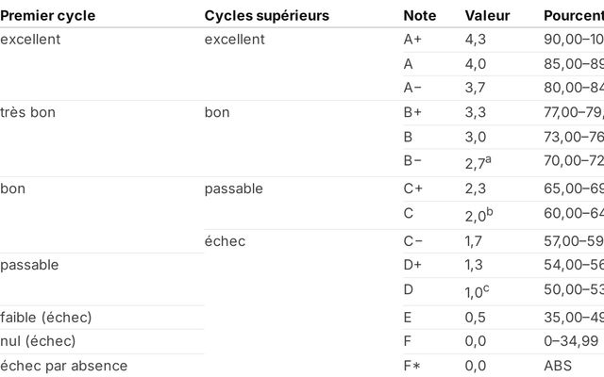Click the 0,5 value cell
Viewport: 604px width, 377px height.
(475, 317)
